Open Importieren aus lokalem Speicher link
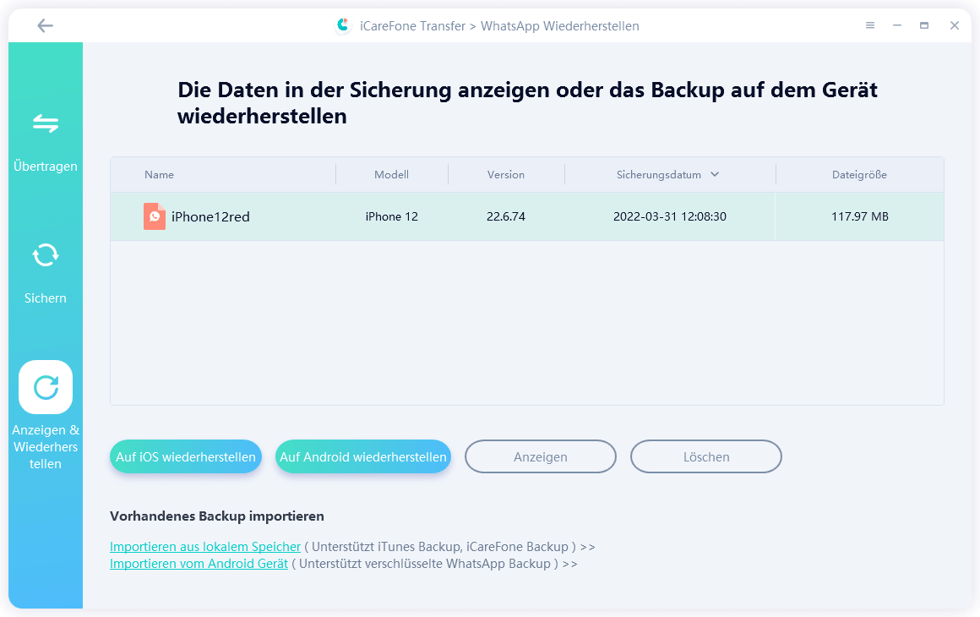Viewport: 980px width, 617px height. coord(205,547)
